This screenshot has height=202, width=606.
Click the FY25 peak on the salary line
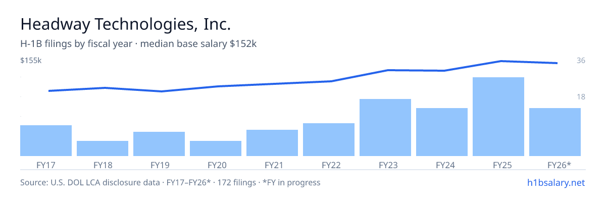(x=500, y=61)
